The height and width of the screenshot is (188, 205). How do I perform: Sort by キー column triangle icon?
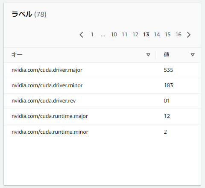pos(148,55)
